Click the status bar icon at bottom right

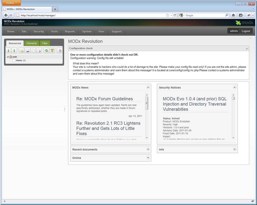(x=252, y=201)
